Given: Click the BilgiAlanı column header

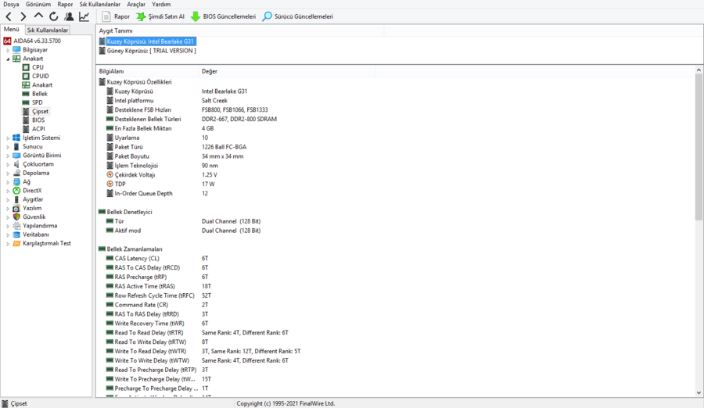Looking at the screenshot, I should (x=147, y=71).
